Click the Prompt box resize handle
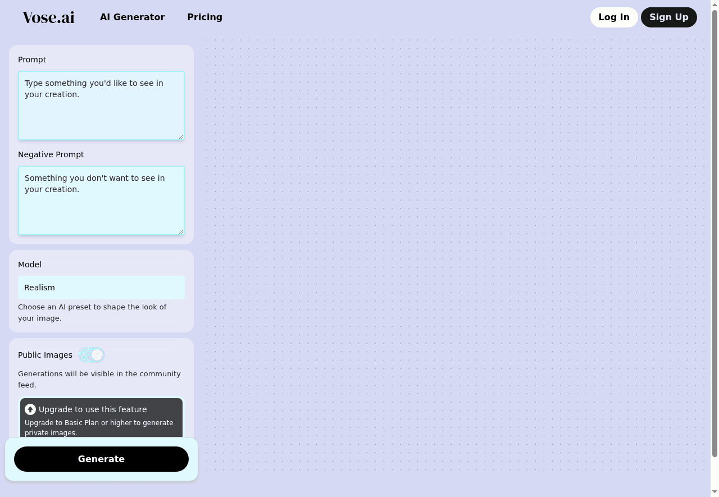This screenshot has width=719, height=497. [181, 136]
